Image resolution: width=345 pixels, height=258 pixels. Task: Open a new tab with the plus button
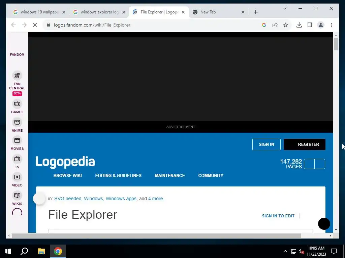click(x=255, y=12)
